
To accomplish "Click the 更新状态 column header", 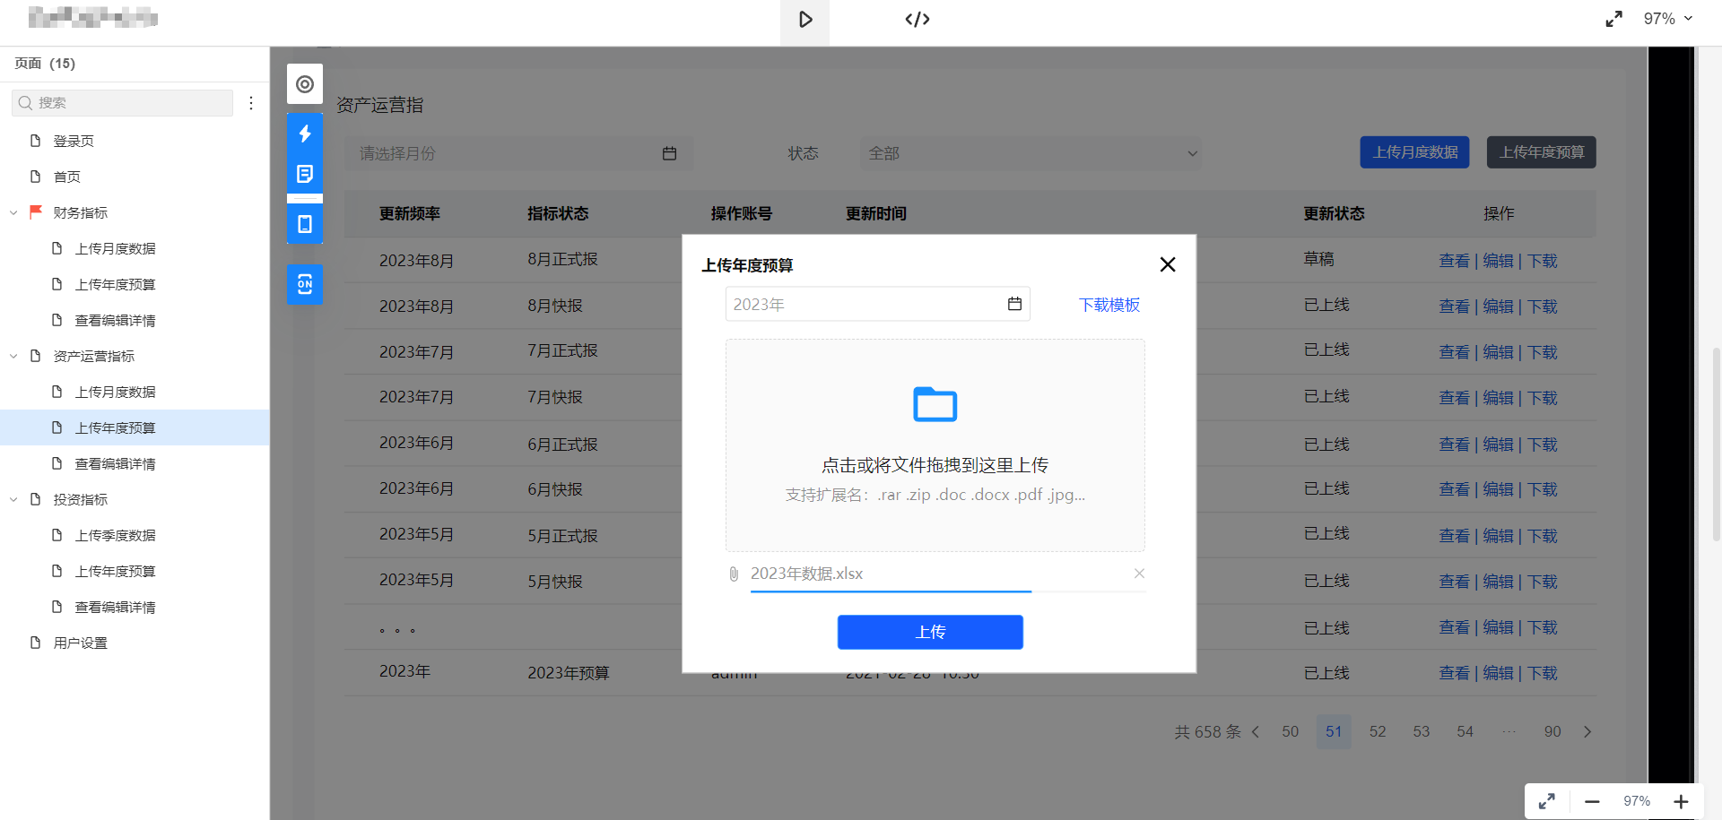I will click(x=1334, y=213).
